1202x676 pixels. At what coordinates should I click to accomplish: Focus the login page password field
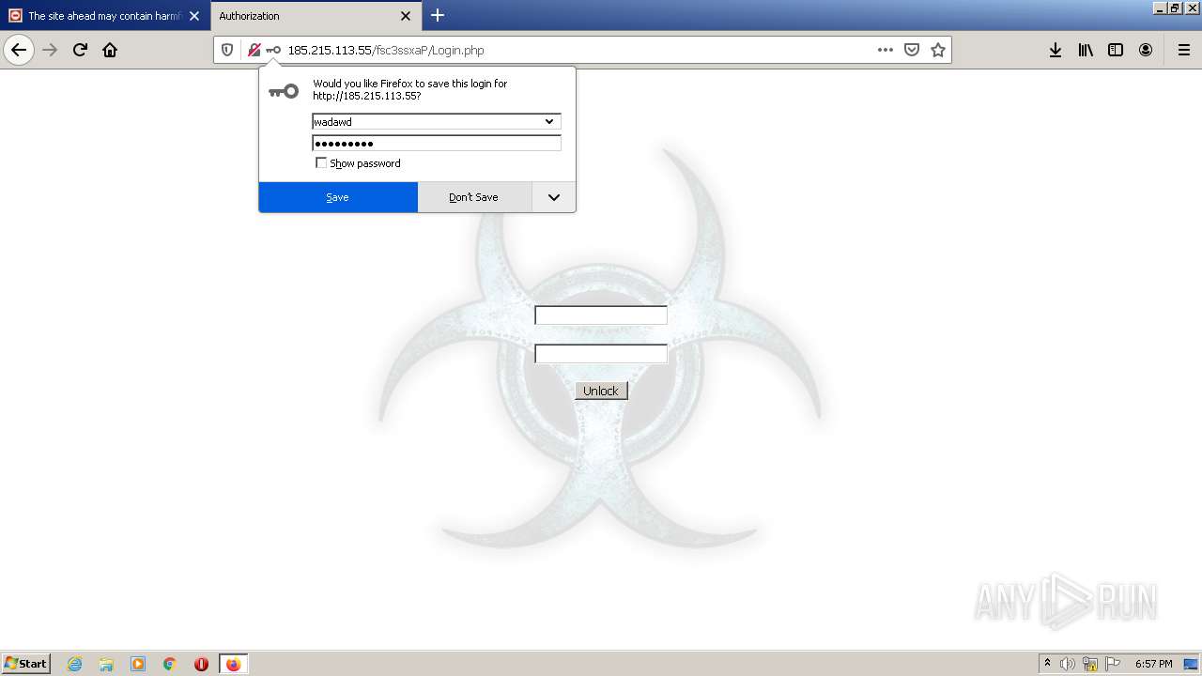[601, 354]
